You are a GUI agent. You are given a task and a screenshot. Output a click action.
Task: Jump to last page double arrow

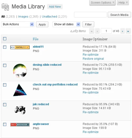pos(128,31)
